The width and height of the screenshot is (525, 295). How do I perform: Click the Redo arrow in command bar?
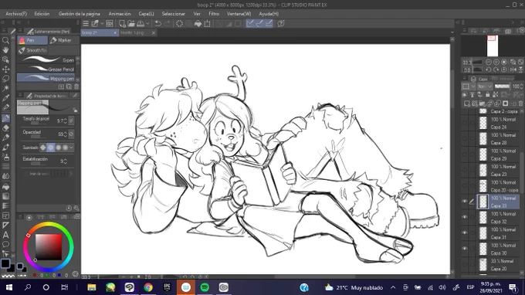[167, 23]
